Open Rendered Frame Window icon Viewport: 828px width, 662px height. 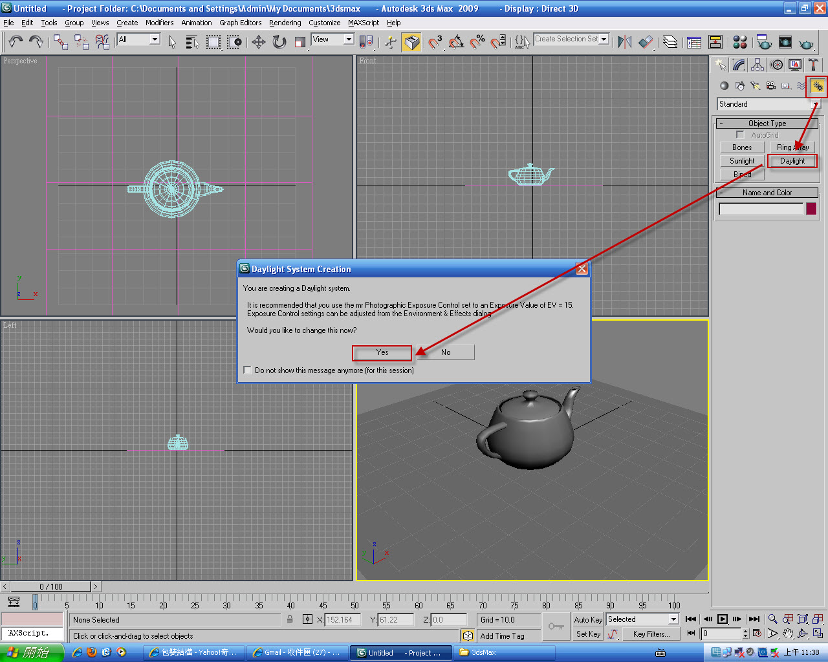[x=785, y=42]
